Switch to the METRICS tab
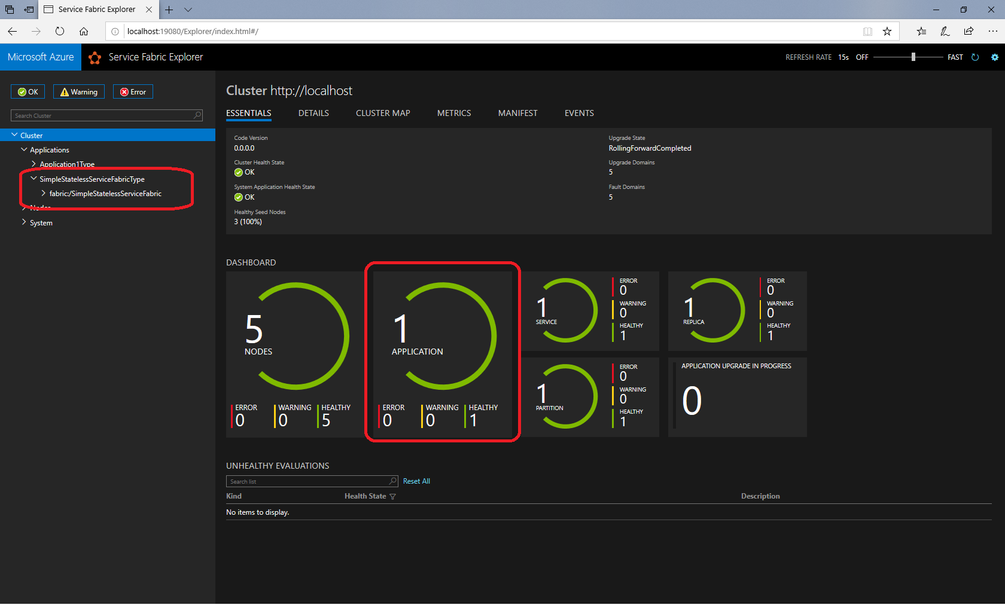Viewport: 1005px width, 605px height. (454, 113)
